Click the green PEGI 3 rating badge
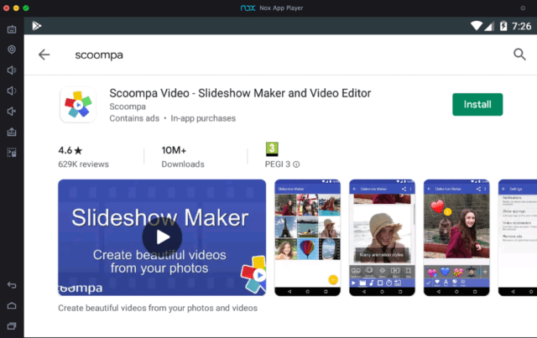This screenshot has height=338, width=537. 272,149
